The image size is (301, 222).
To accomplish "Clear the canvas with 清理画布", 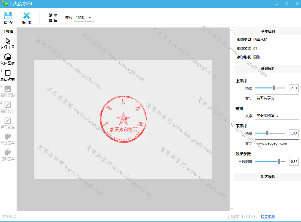I will (53, 18).
